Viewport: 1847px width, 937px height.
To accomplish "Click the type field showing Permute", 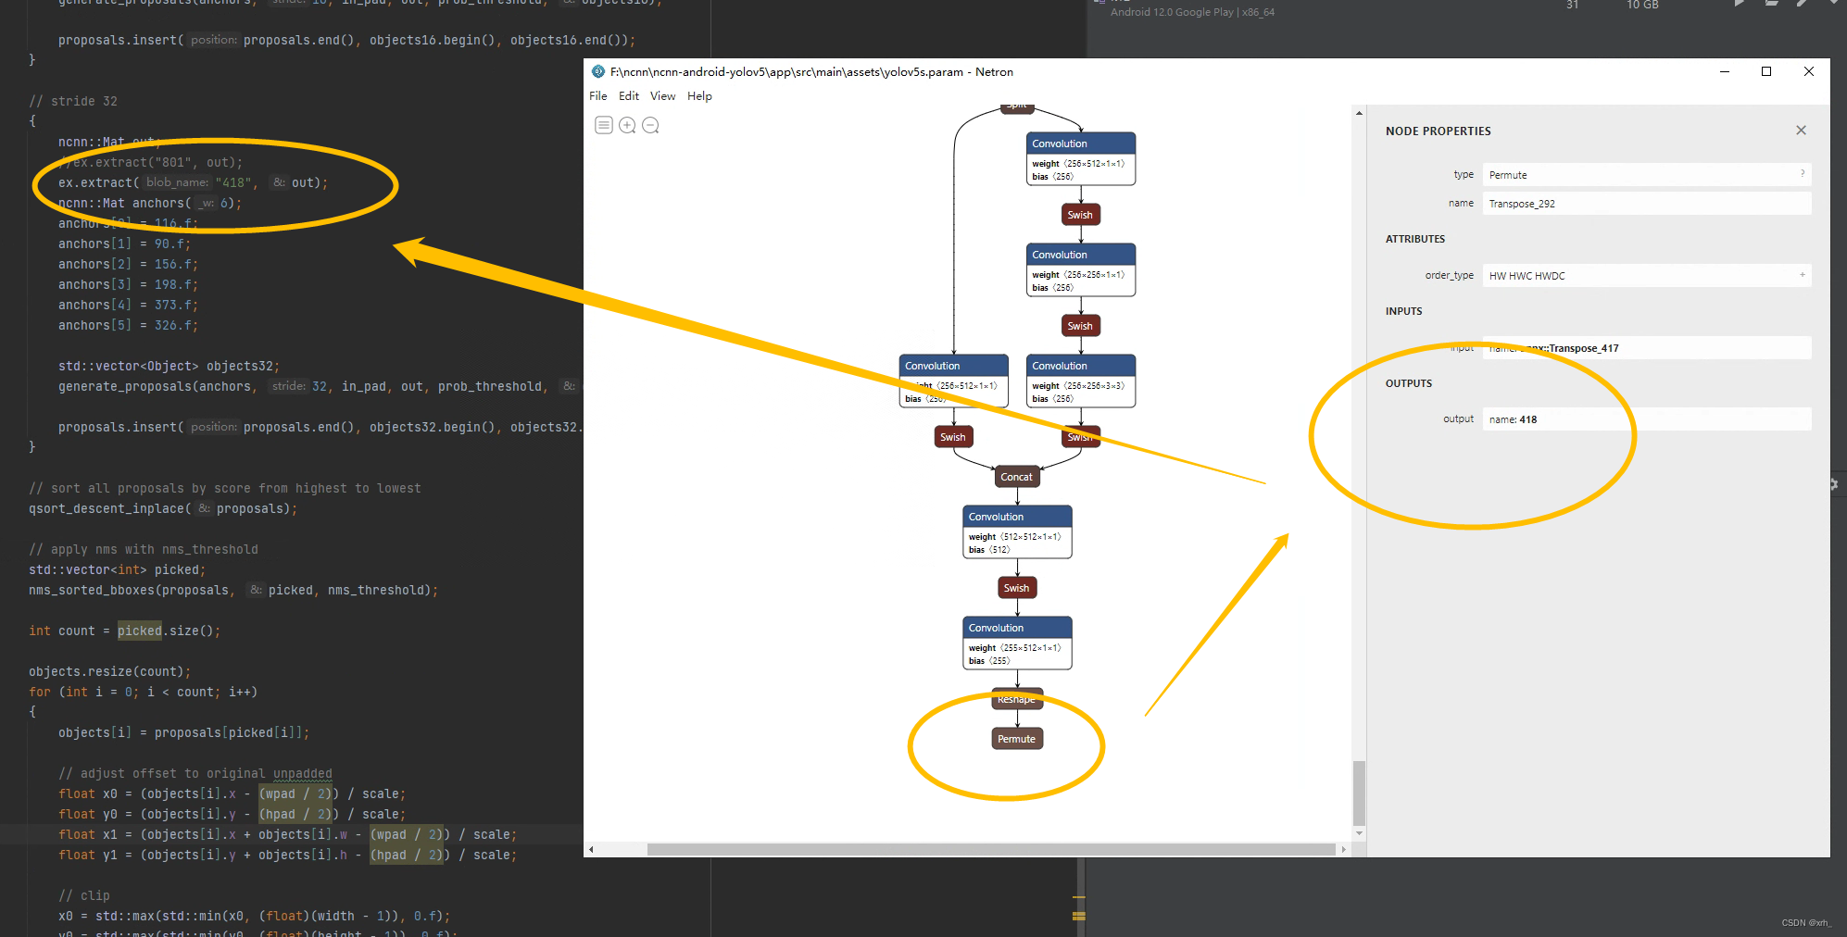I will point(1646,175).
